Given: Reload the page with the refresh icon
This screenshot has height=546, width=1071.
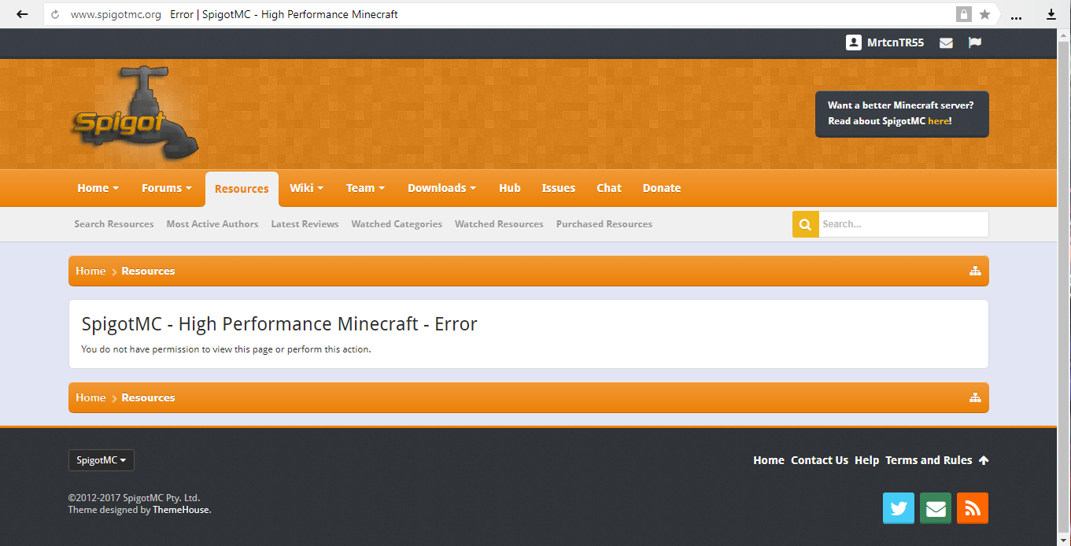Looking at the screenshot, I should pyautogui.click(x=55, y=14).
